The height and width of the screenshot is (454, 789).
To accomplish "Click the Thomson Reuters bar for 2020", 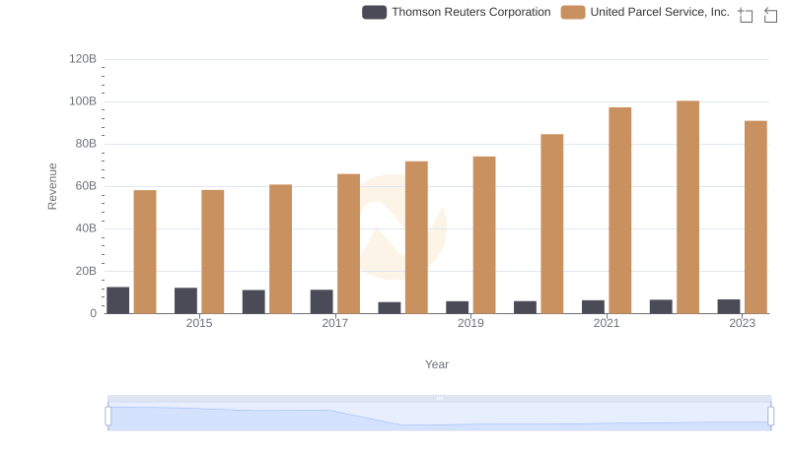I will (525, 307).
